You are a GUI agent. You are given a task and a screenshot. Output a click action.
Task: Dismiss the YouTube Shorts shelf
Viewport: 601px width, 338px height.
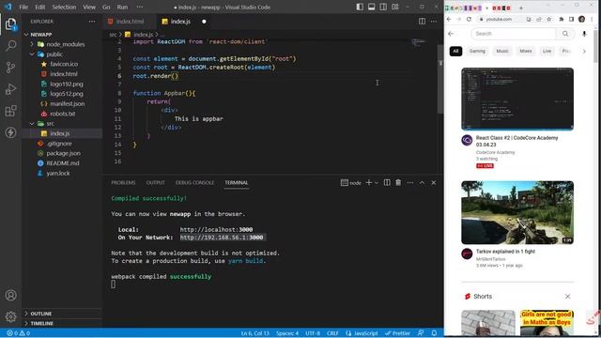click(567, 297)
